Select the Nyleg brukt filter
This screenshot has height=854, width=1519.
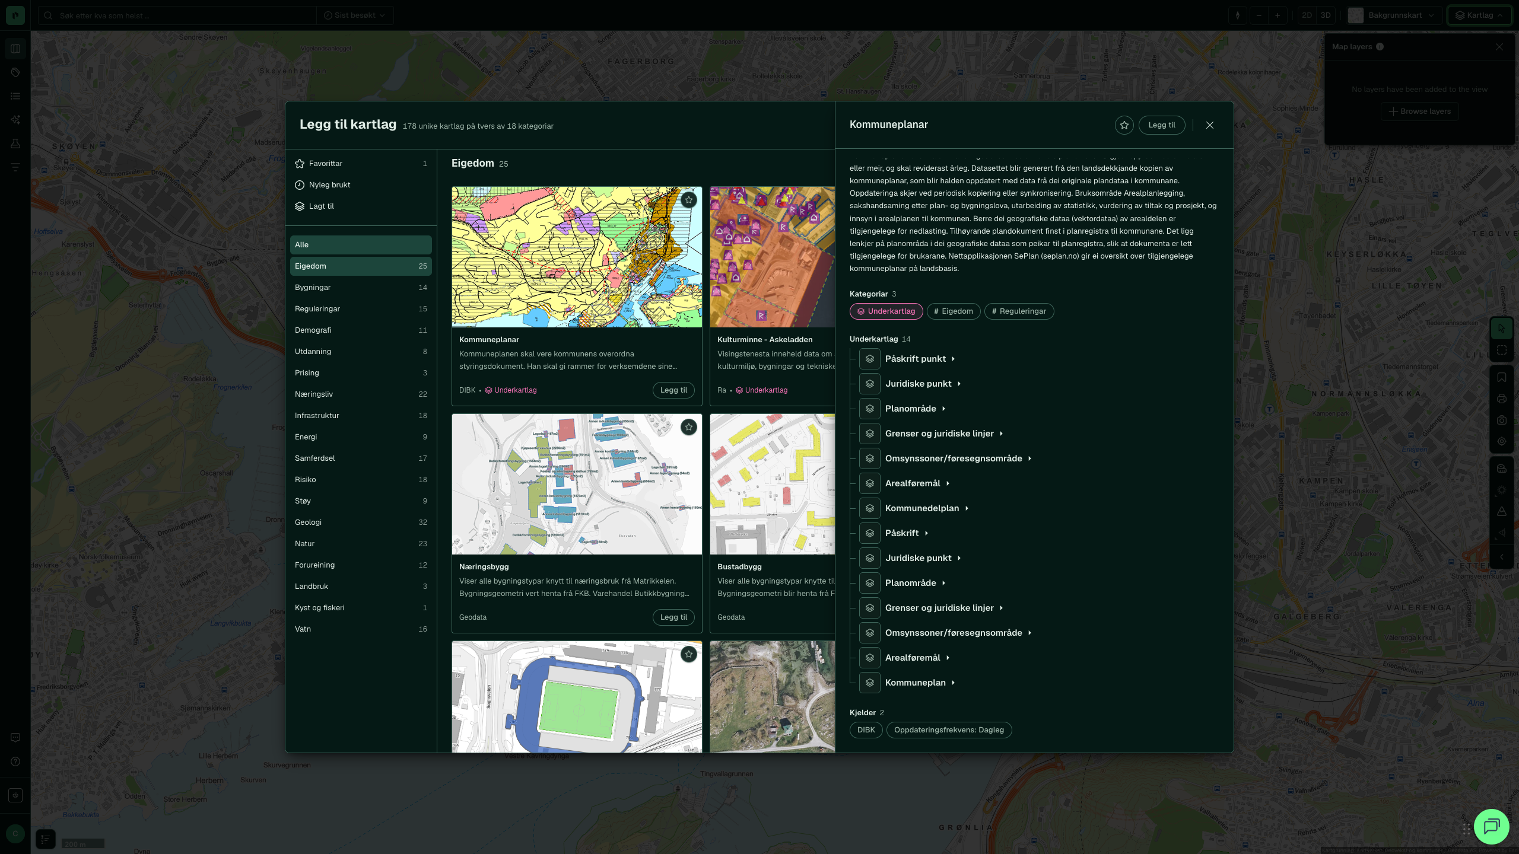click(x=361, y=185)
